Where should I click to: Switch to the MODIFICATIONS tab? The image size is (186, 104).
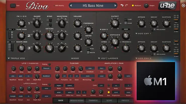tap(77, 100)
